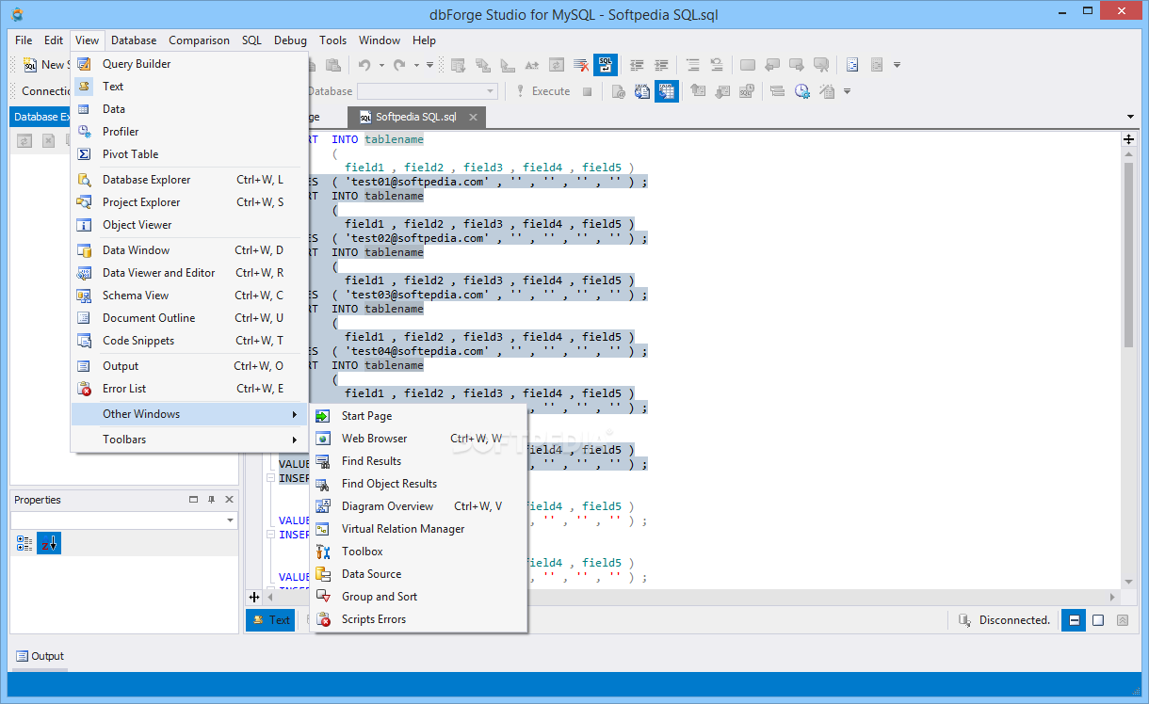Screen dimensions: 1149x704
Task: Click the Toolbox icon in submenu
Action: tap(323, 552)
